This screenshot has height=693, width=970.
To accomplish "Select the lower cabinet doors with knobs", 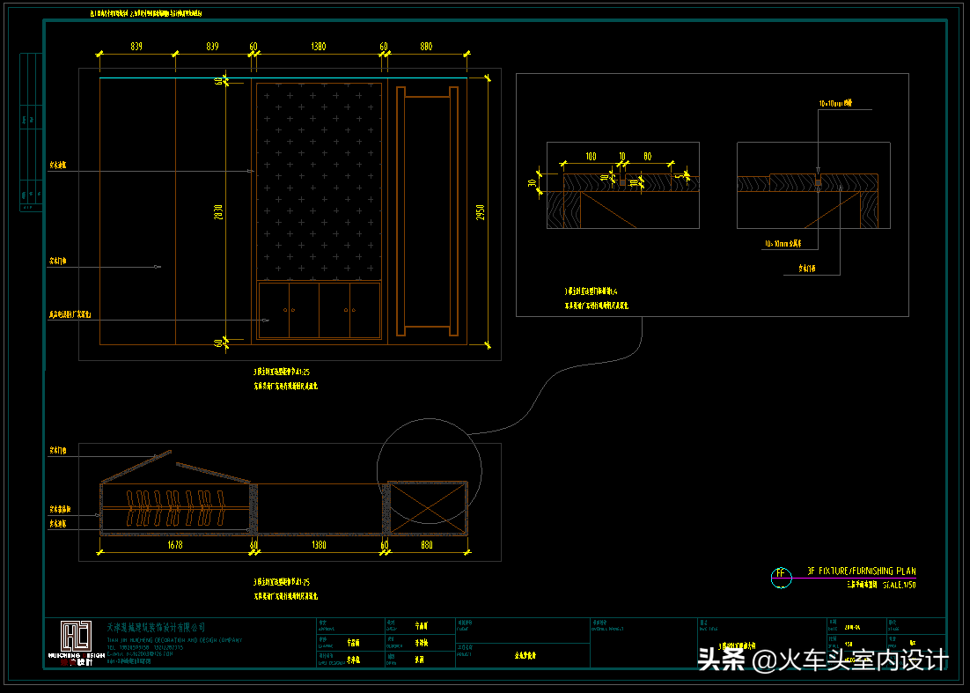I will coord(320,311).
